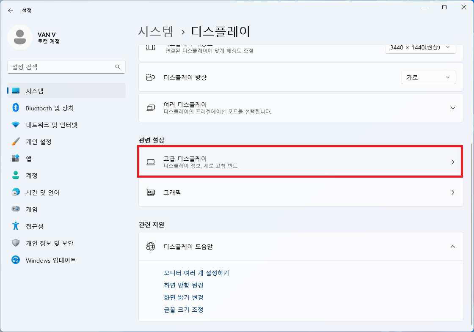This screenshot has height=332, width=474.
Task: Collapse the 디스플레이 도움말 section
Action: [453, 247]
